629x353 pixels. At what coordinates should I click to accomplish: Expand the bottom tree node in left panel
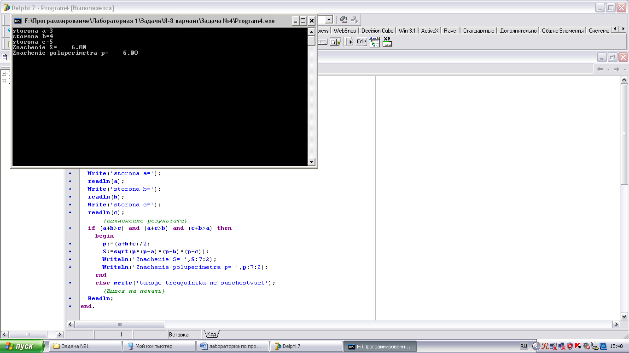4,81
